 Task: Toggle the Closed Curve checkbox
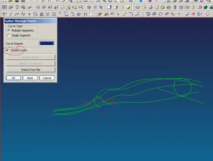(x=7, y=50)
